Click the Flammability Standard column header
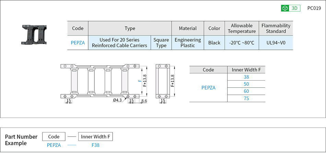Viewport: 326px width, 153px height. pos(276,28)
